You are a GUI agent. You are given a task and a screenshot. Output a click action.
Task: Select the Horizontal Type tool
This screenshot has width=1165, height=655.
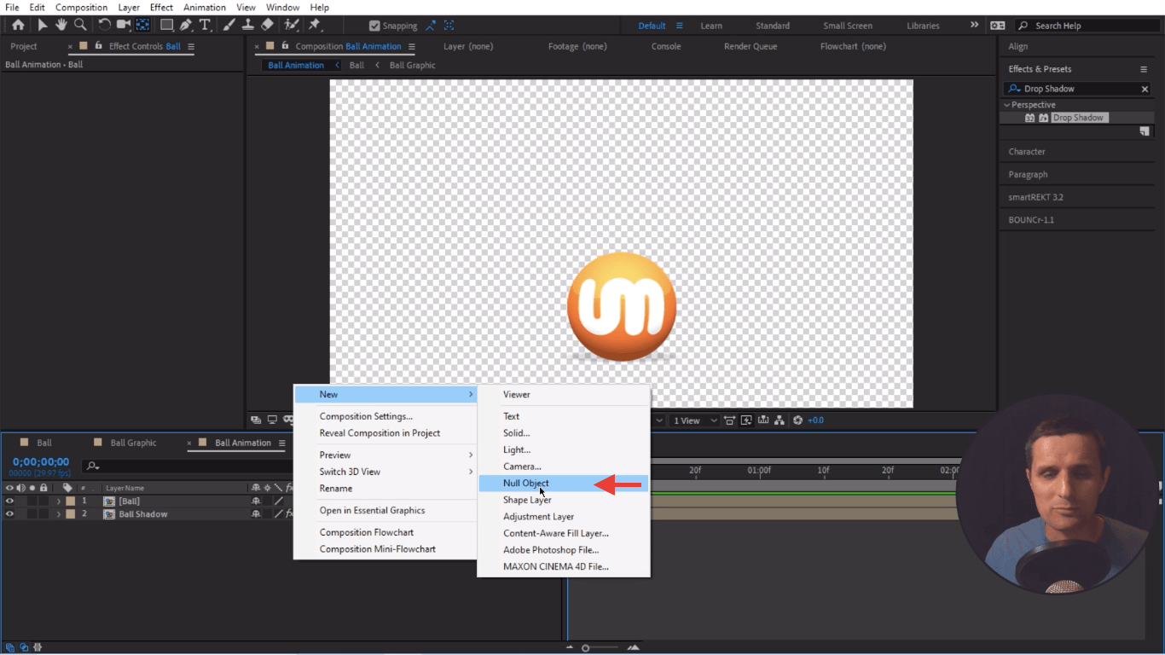click(205, 25)
